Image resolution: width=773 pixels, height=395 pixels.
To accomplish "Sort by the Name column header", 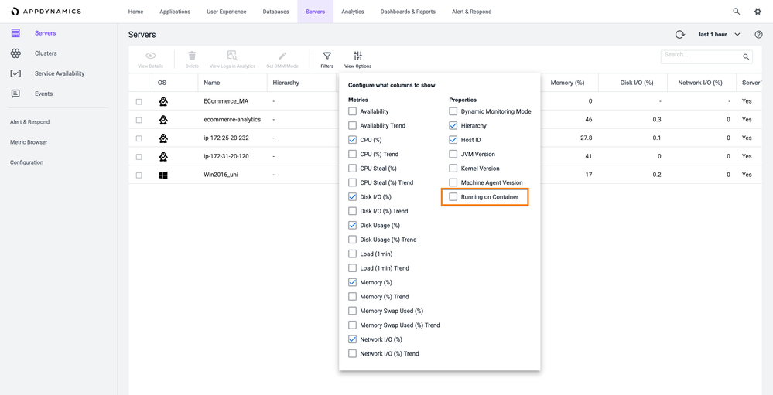I will 212,83.
